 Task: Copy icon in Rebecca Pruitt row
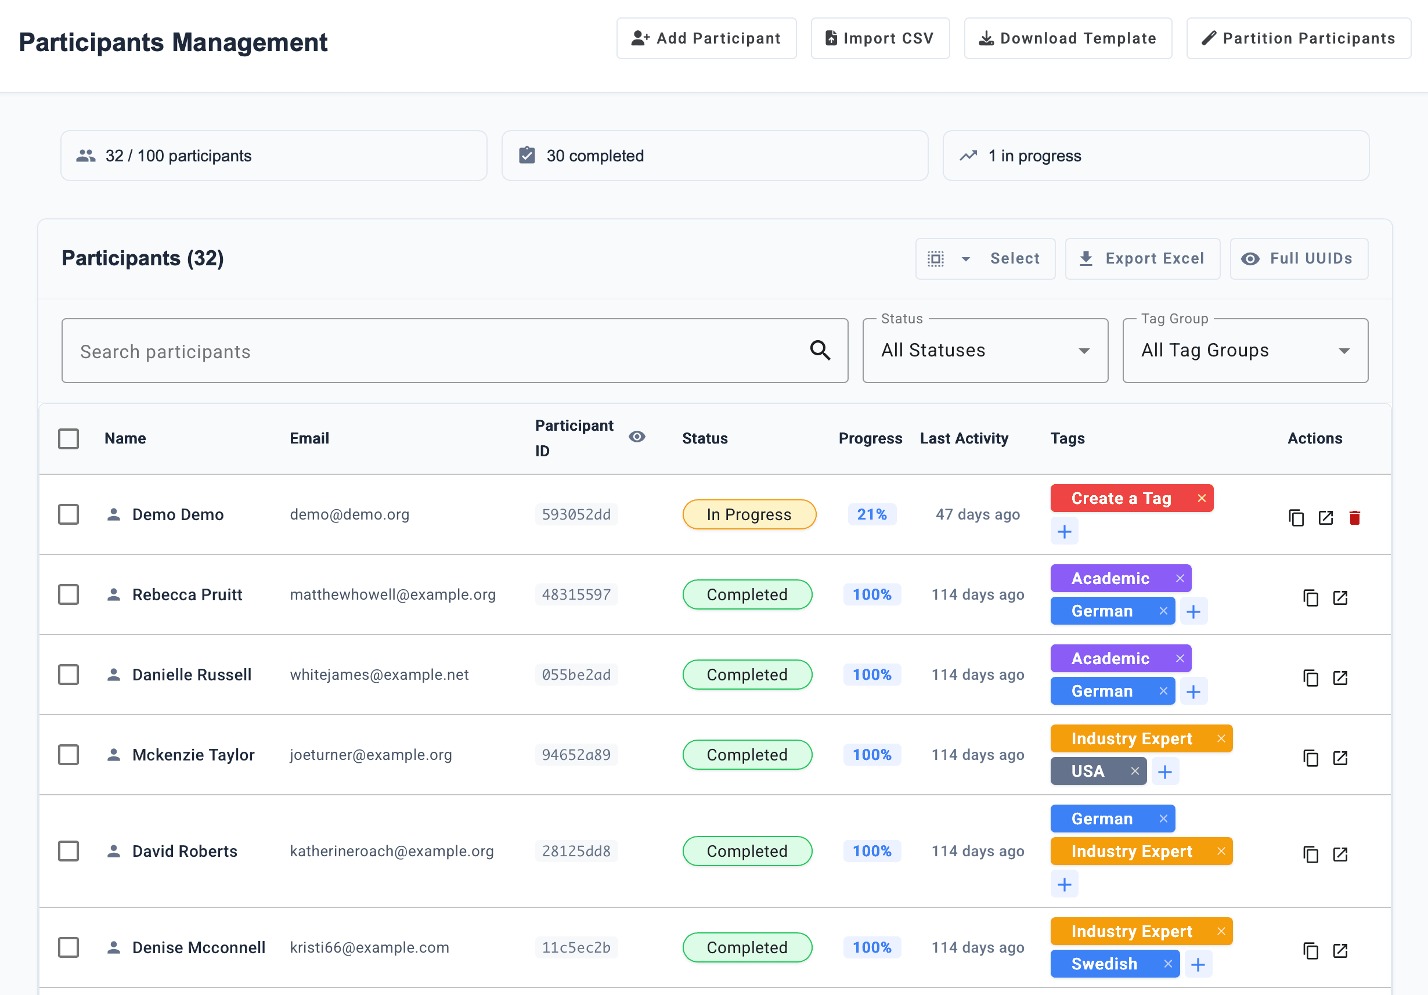1311,597
